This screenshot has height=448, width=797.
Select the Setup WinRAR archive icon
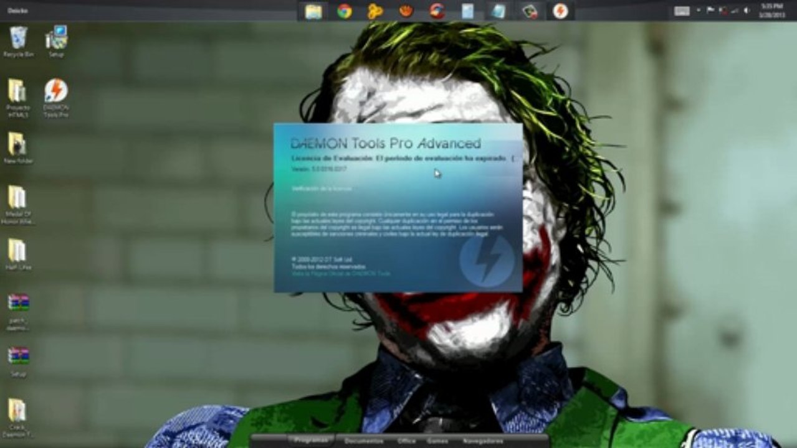18,362
